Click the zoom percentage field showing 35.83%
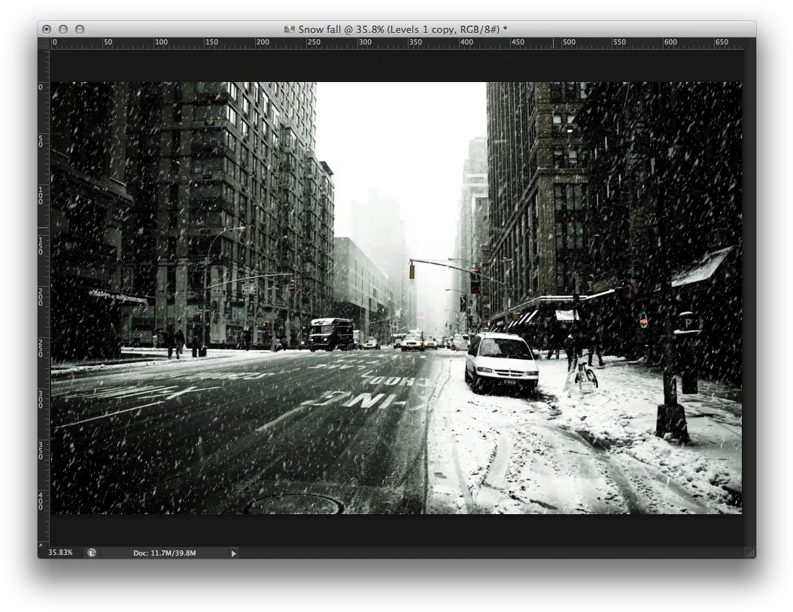793x612 pixels. (61, 553)
